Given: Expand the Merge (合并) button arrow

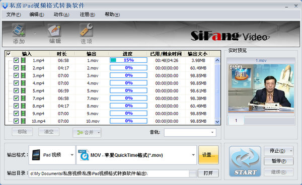Looking at the screenshot, I should point(99,133).
